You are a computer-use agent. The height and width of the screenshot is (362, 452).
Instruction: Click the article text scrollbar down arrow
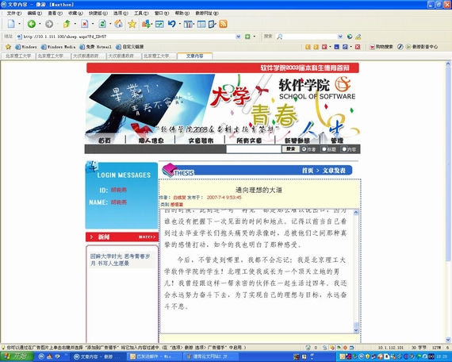click(356, 329)
